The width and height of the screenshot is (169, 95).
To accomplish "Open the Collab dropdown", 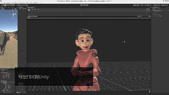I will click(136, 5).
